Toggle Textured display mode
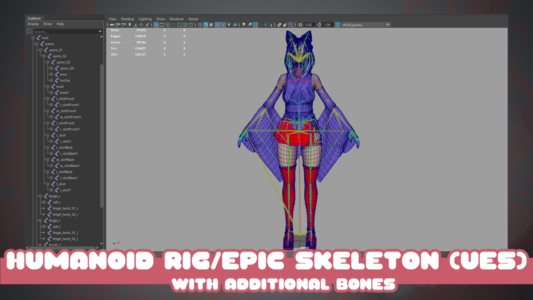This screenshot has width=533, height=300. (223, 25)
